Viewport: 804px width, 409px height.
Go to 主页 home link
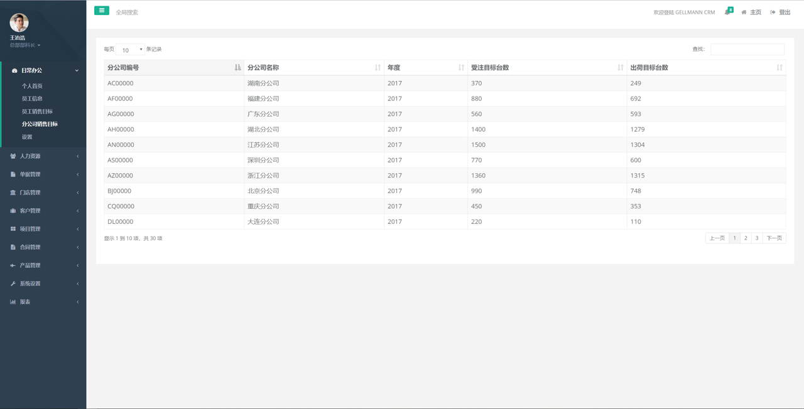point(752,13)
